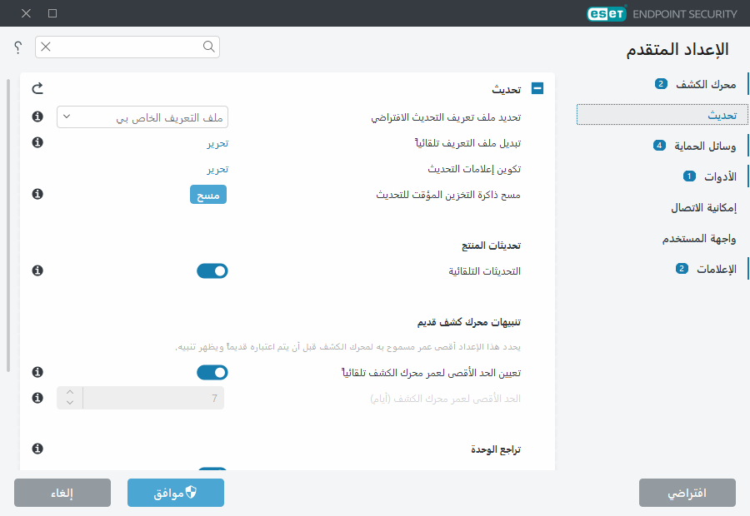Click the موافق button to confirm
This screenshot has width=750, height=516.
[x=175, y=492]
